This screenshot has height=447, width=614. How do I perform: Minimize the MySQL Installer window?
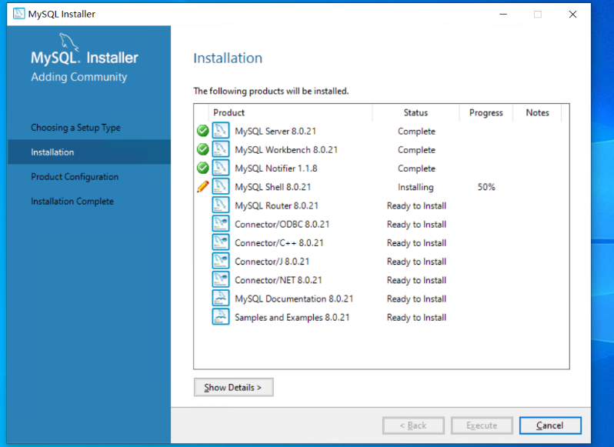tap(503, 14)
